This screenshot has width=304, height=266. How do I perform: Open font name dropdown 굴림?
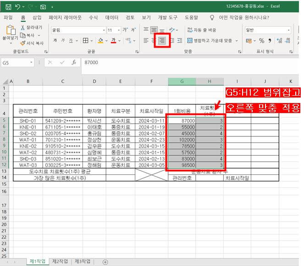tap(104, 30)
